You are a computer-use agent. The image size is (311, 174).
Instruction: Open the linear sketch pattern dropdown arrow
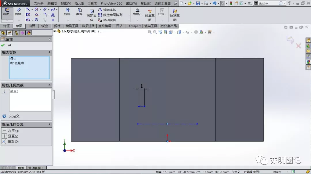[129, 15]
